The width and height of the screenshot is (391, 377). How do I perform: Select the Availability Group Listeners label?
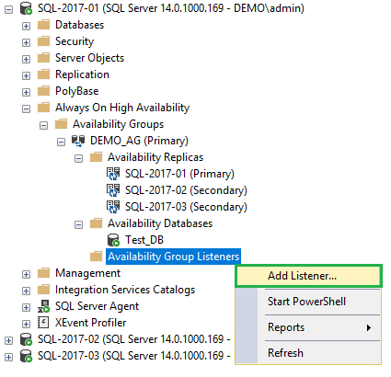click(x=173, y=257)
